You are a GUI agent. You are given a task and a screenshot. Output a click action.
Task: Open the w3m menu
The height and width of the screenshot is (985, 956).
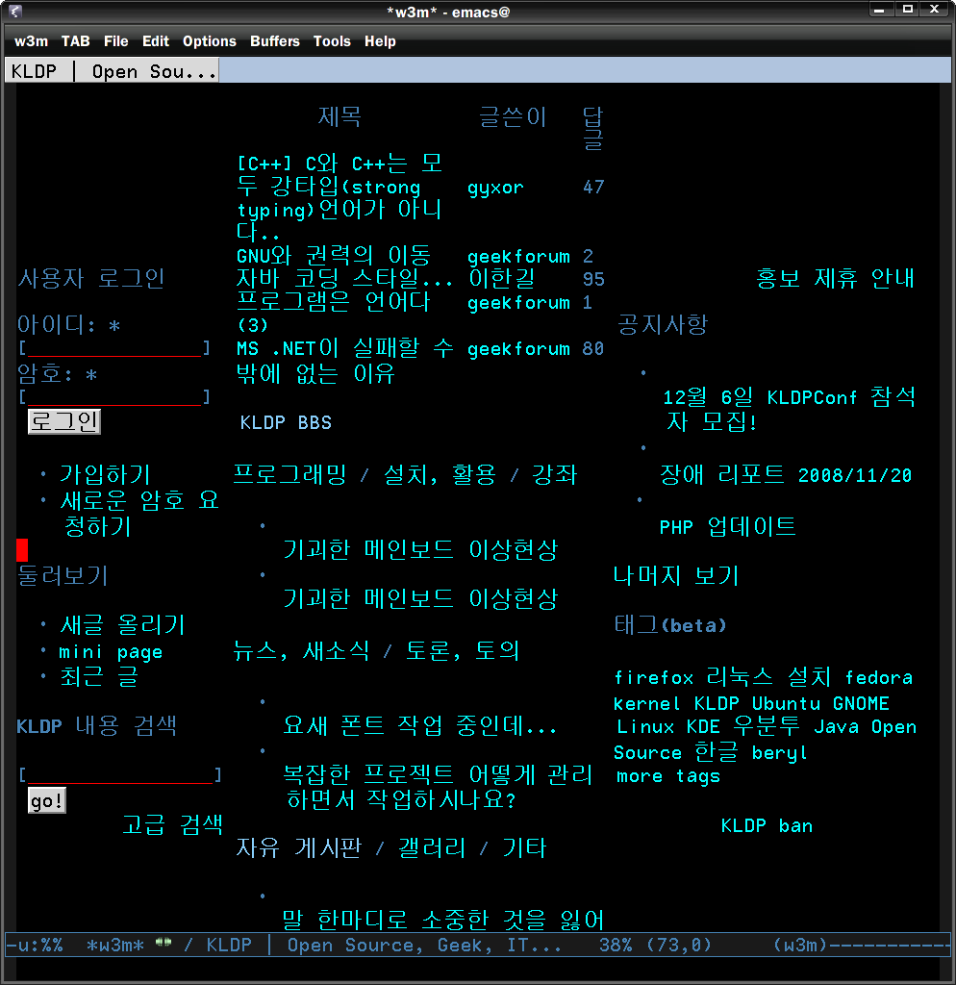(x=29, y=41)
